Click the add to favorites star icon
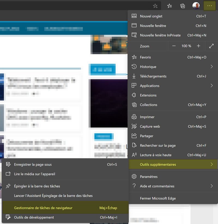This screenshot has width=218, height=224. pyautogui.click(x=155, y=6)
